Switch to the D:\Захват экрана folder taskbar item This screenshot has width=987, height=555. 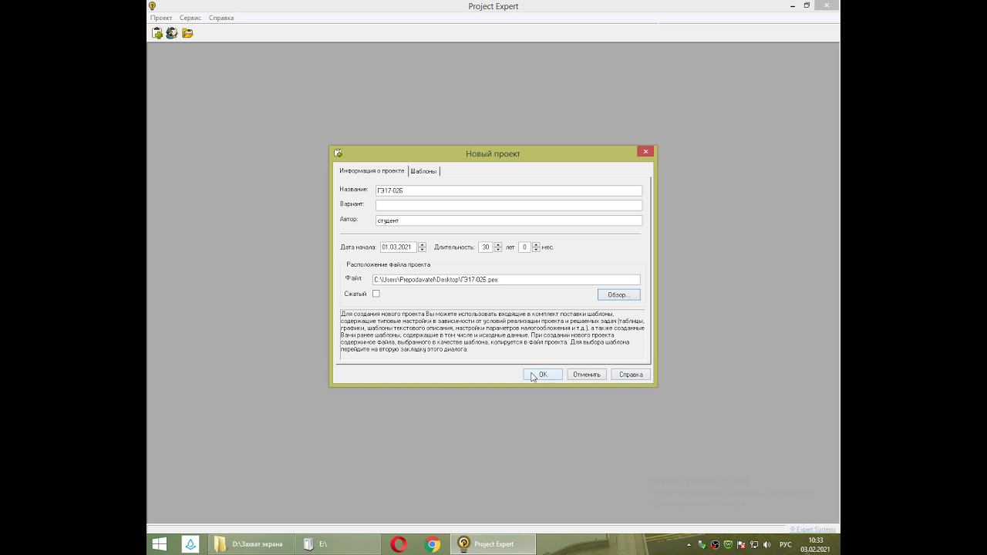click(249, 544)
